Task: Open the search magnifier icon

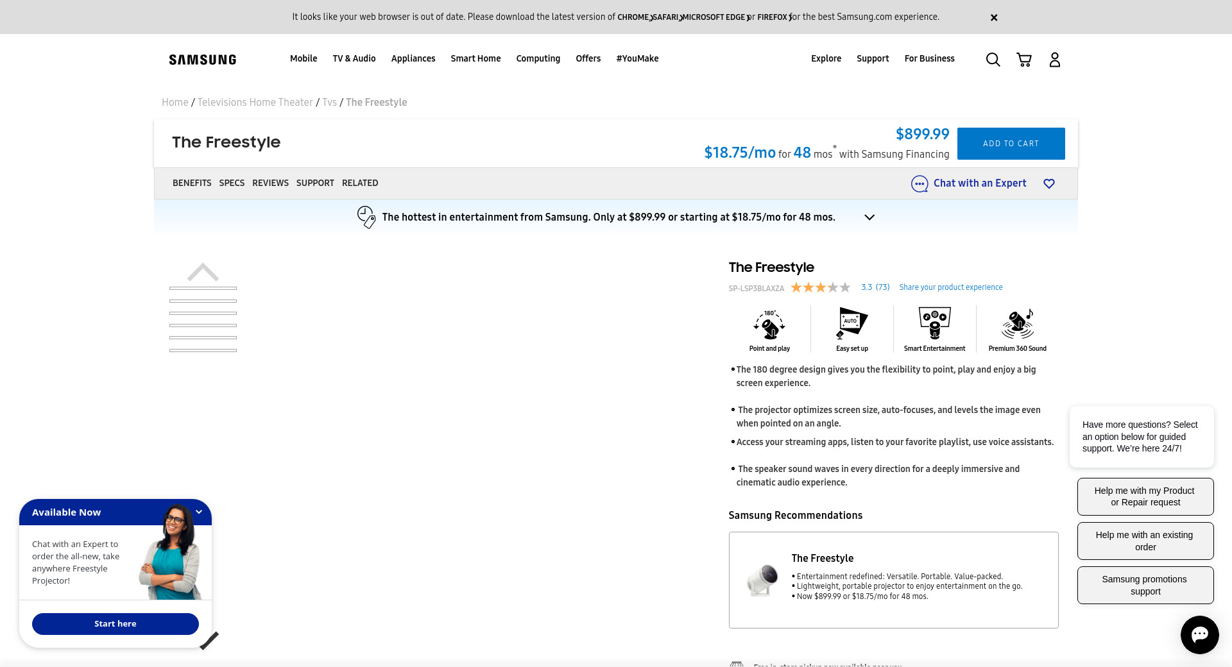Action: coord(993,60)
